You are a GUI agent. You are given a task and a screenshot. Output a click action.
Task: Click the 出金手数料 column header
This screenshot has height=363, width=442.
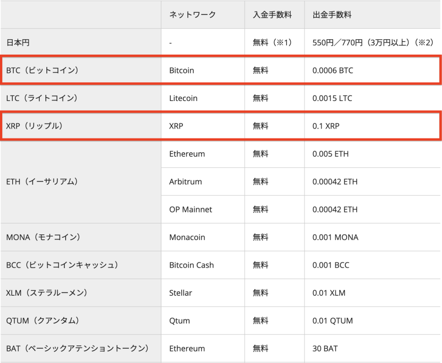[331, 15]
